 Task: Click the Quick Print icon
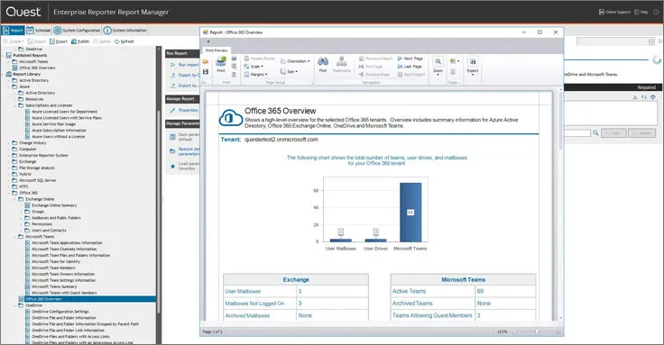[x=234, y=59]
